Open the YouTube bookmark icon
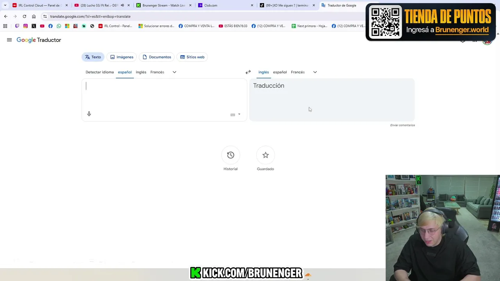500x281 pixels. [x=42, y=26]
